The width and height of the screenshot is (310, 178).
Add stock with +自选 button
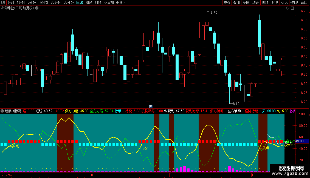294,2
